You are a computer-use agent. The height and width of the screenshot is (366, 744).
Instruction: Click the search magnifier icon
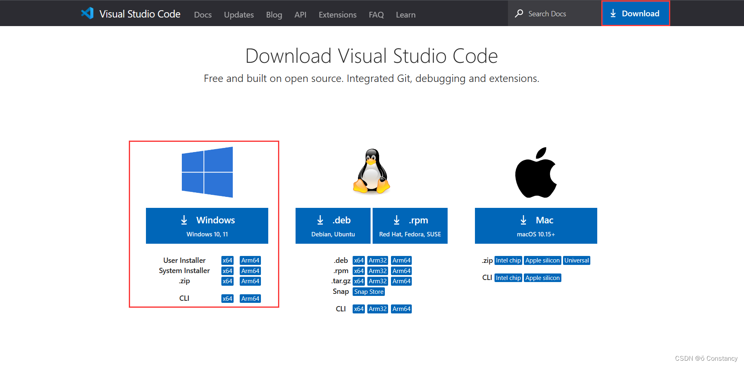pos(519,13)
